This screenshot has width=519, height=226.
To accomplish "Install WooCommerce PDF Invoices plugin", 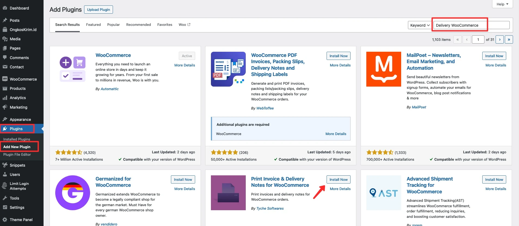I will click(x=339, y=56).
